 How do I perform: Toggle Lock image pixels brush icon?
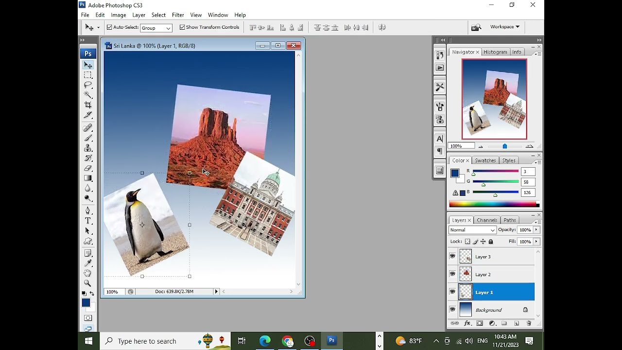475,242
